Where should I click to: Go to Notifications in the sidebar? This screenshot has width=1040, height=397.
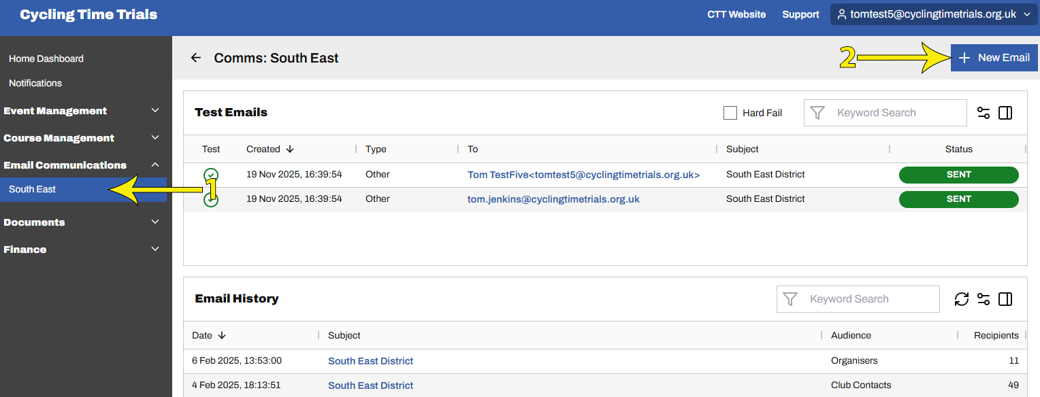[x=35, y=83]
